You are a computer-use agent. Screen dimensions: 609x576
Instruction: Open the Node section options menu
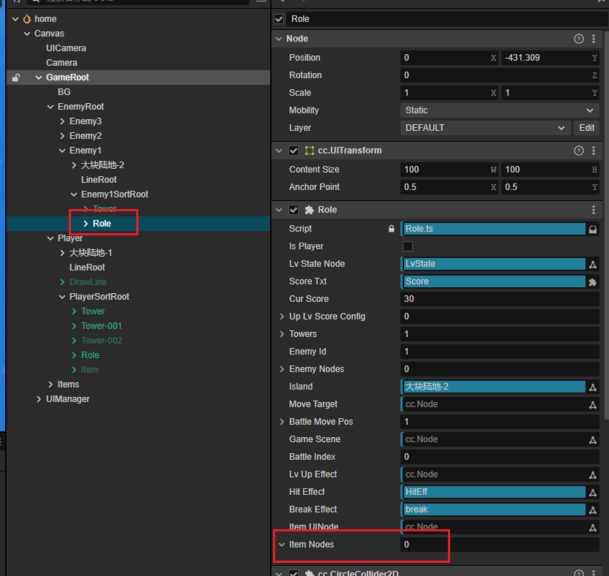click(594, 39)
